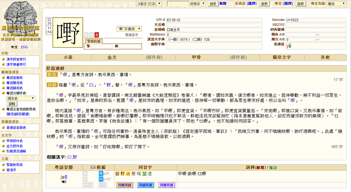Image resolution: width=351 pixels, height=192 pixels.
Task: Open the 普通話音節表 link
Action: tap(16, 128)
